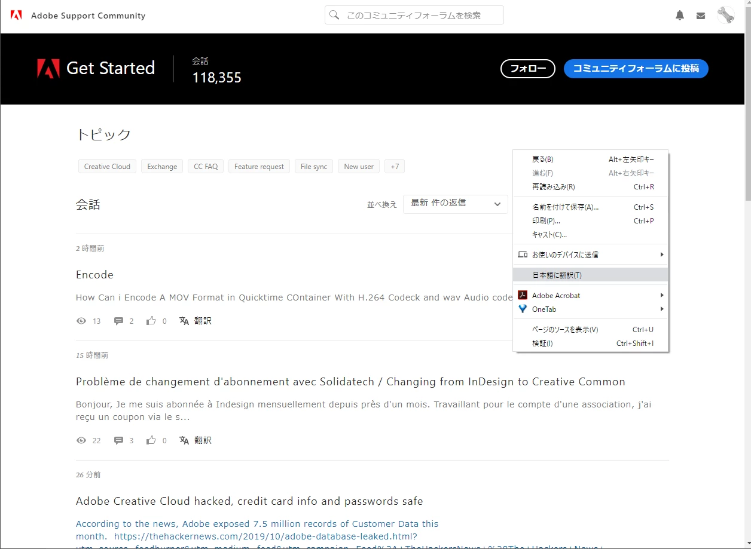This screenshot has width=751, height=549.
Task: Select ページのソースを表示(V) menu entry
Action: tap(591, 330)
